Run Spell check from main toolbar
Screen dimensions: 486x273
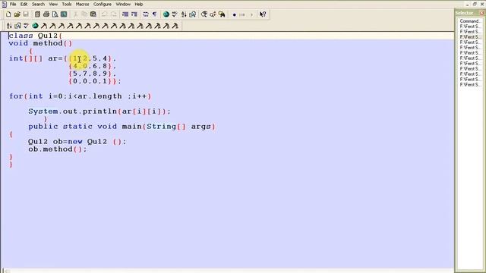click(175, 14)
